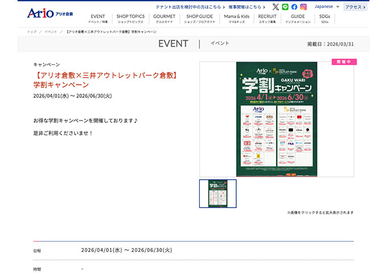Open the Mama & Kids menu
The image size is (387, 273).
[236, 19]
